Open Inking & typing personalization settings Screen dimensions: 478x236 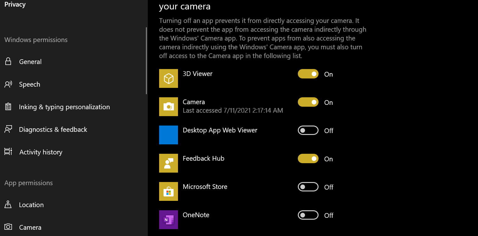64,107
